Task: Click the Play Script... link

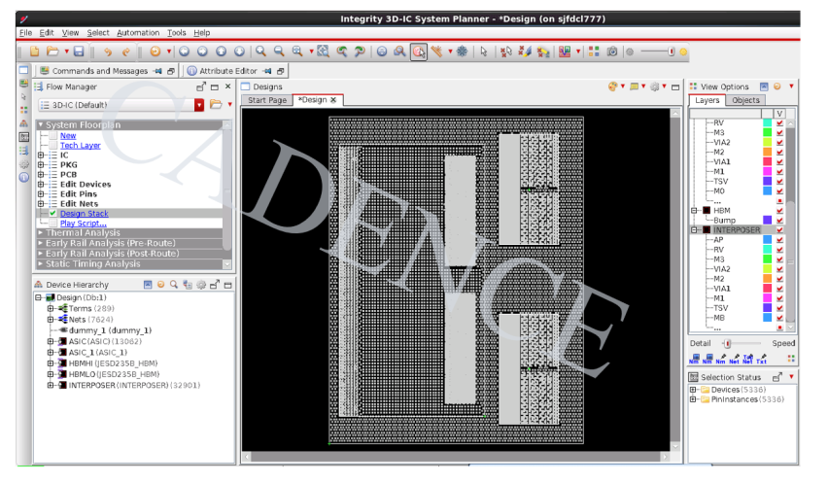Action: click(83, 224)
